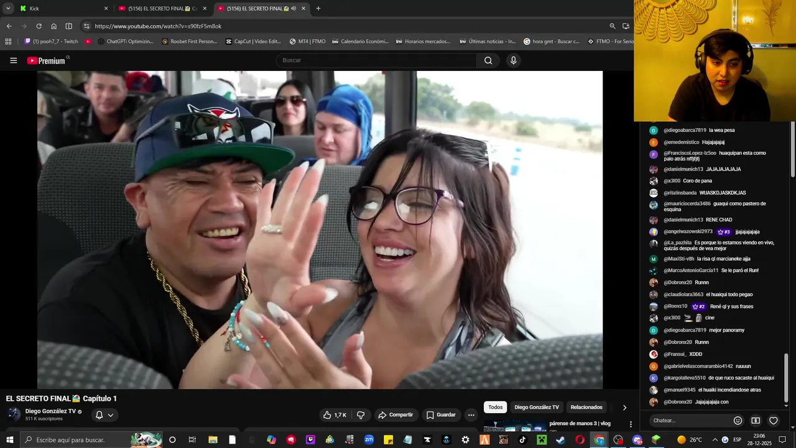This screenshot has height=448, width=796.
Task: Click the browser home button
Action: click(53, 26)
